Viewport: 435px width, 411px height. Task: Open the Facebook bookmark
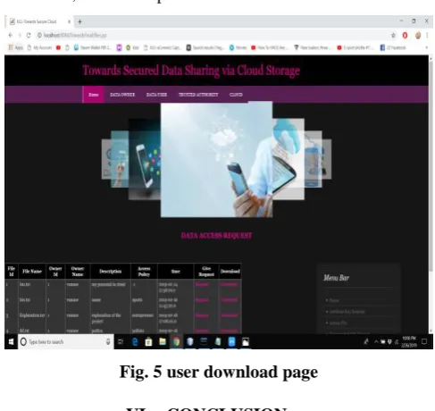click(x=393, y=47)
